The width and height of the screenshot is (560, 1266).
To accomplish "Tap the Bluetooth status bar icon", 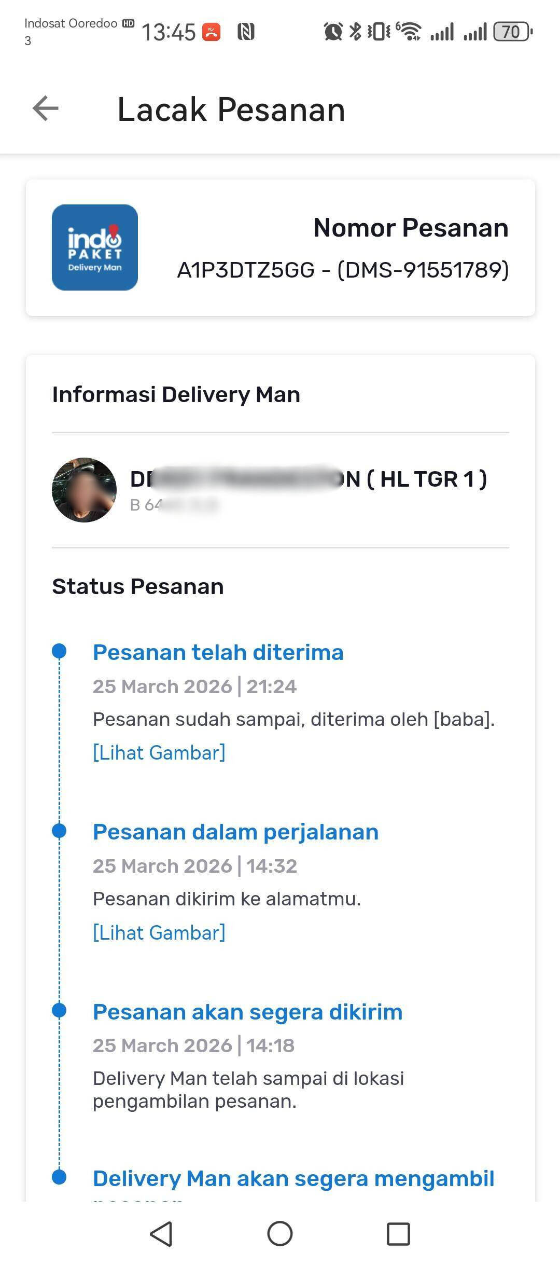I will pyautogui.click(x=355, y=31).
